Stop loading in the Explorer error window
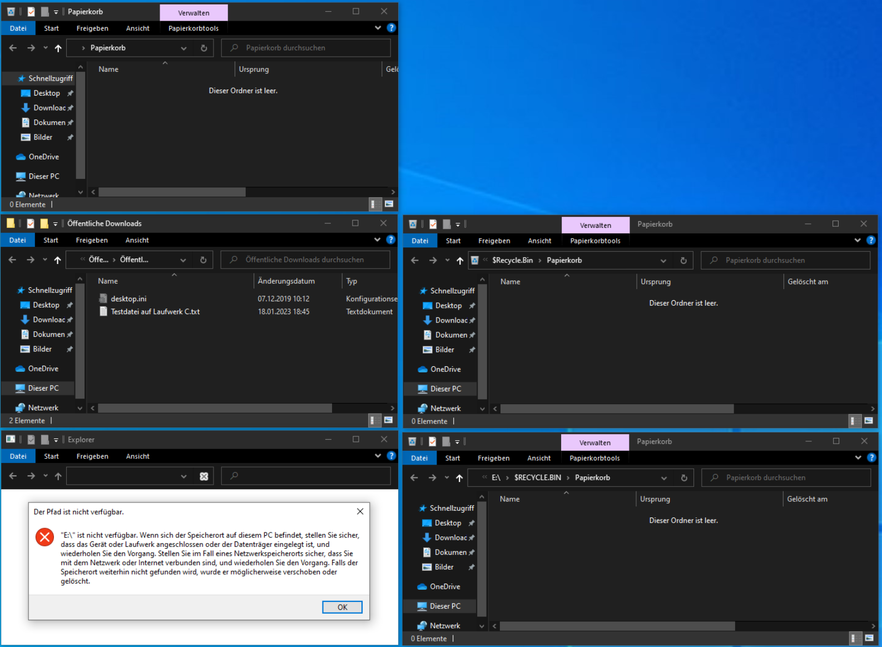The width and height of the screenshot is (882, 647). pos(204,476)
